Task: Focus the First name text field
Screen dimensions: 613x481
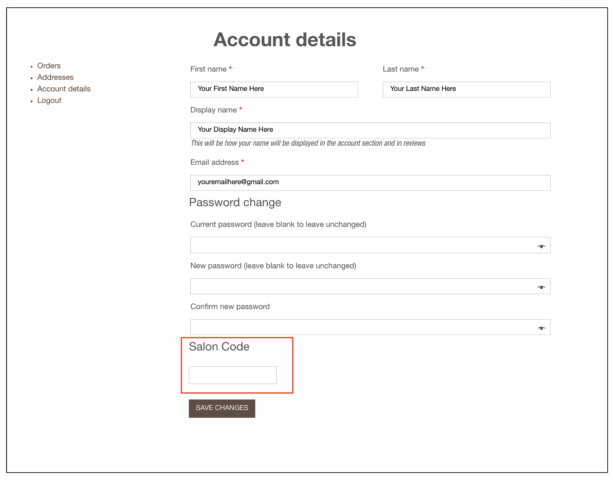Action: [x=274, y=89]
